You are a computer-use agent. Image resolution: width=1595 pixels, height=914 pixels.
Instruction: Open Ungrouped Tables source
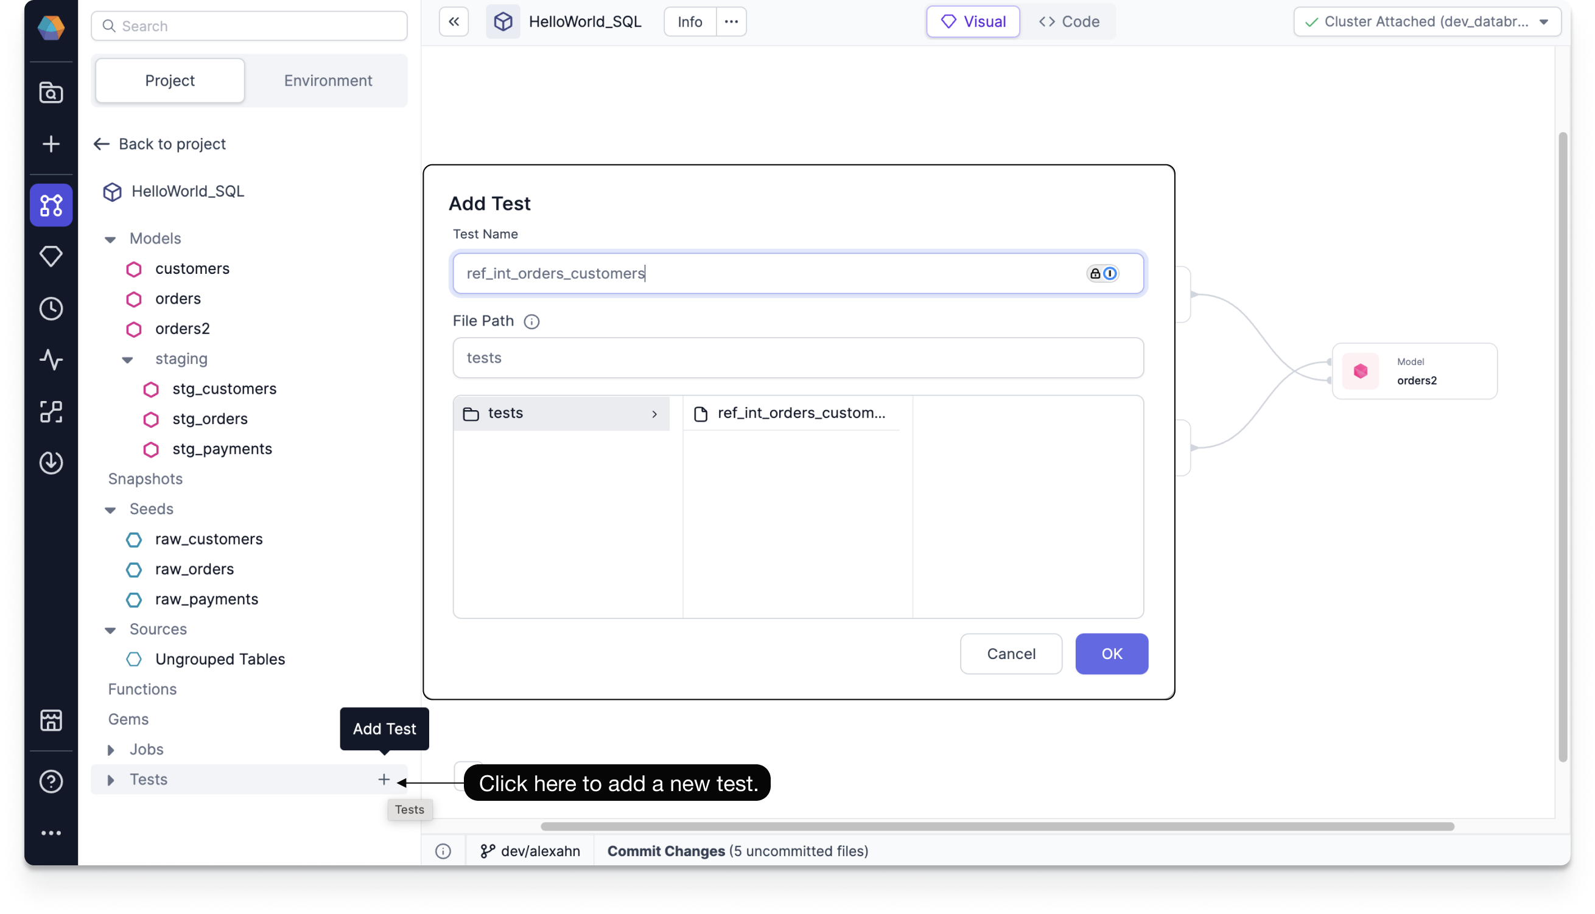pos(220,660)
